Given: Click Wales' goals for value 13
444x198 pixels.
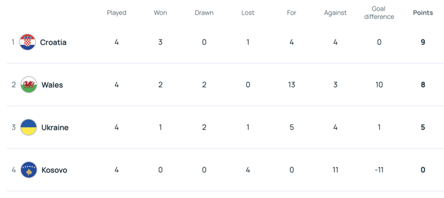Looking at the screenshot, I should (x=291, y=85).
